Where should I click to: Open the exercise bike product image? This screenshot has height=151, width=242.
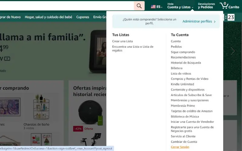(91, 140)
